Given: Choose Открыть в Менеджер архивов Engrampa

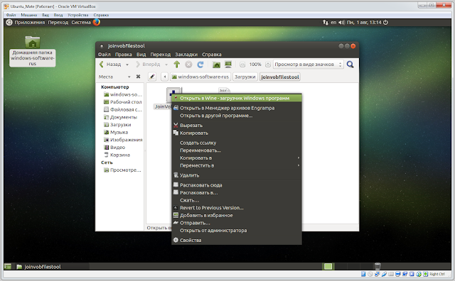Looking at the screenshot, I should [x=237, y=108].
